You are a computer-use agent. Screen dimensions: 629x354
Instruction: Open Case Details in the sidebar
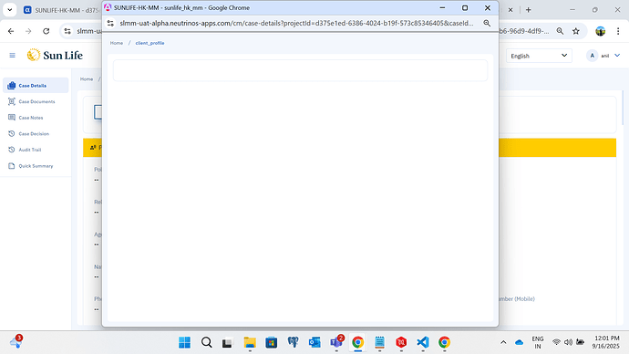36,86
